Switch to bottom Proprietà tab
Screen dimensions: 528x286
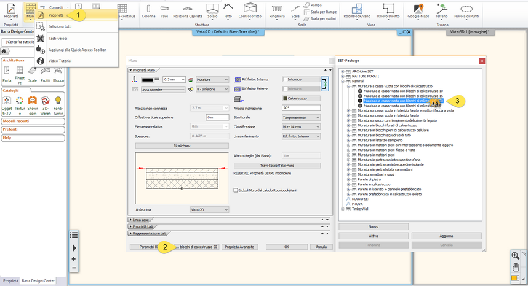click(x=10, y=281)
